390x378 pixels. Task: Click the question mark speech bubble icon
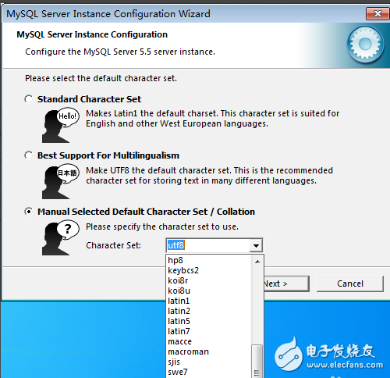[x=68, y=229]
